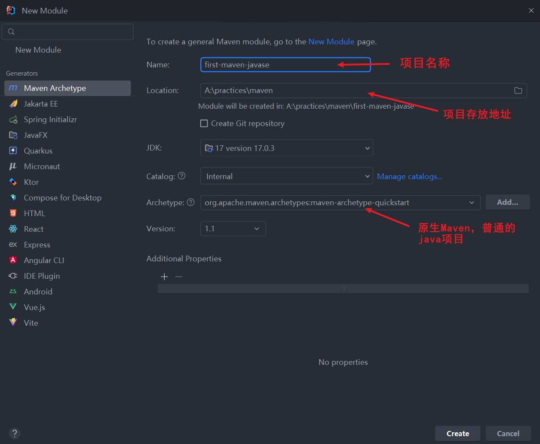
Task: Click the Jakarta EE feather icon
Action: pos(13,103)
